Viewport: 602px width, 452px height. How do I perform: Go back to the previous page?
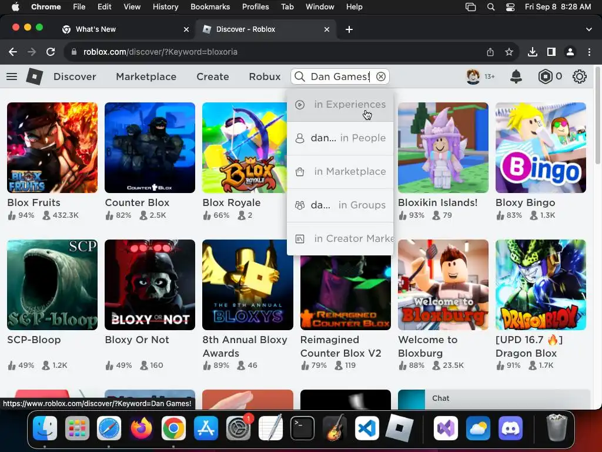click(13, 52)
